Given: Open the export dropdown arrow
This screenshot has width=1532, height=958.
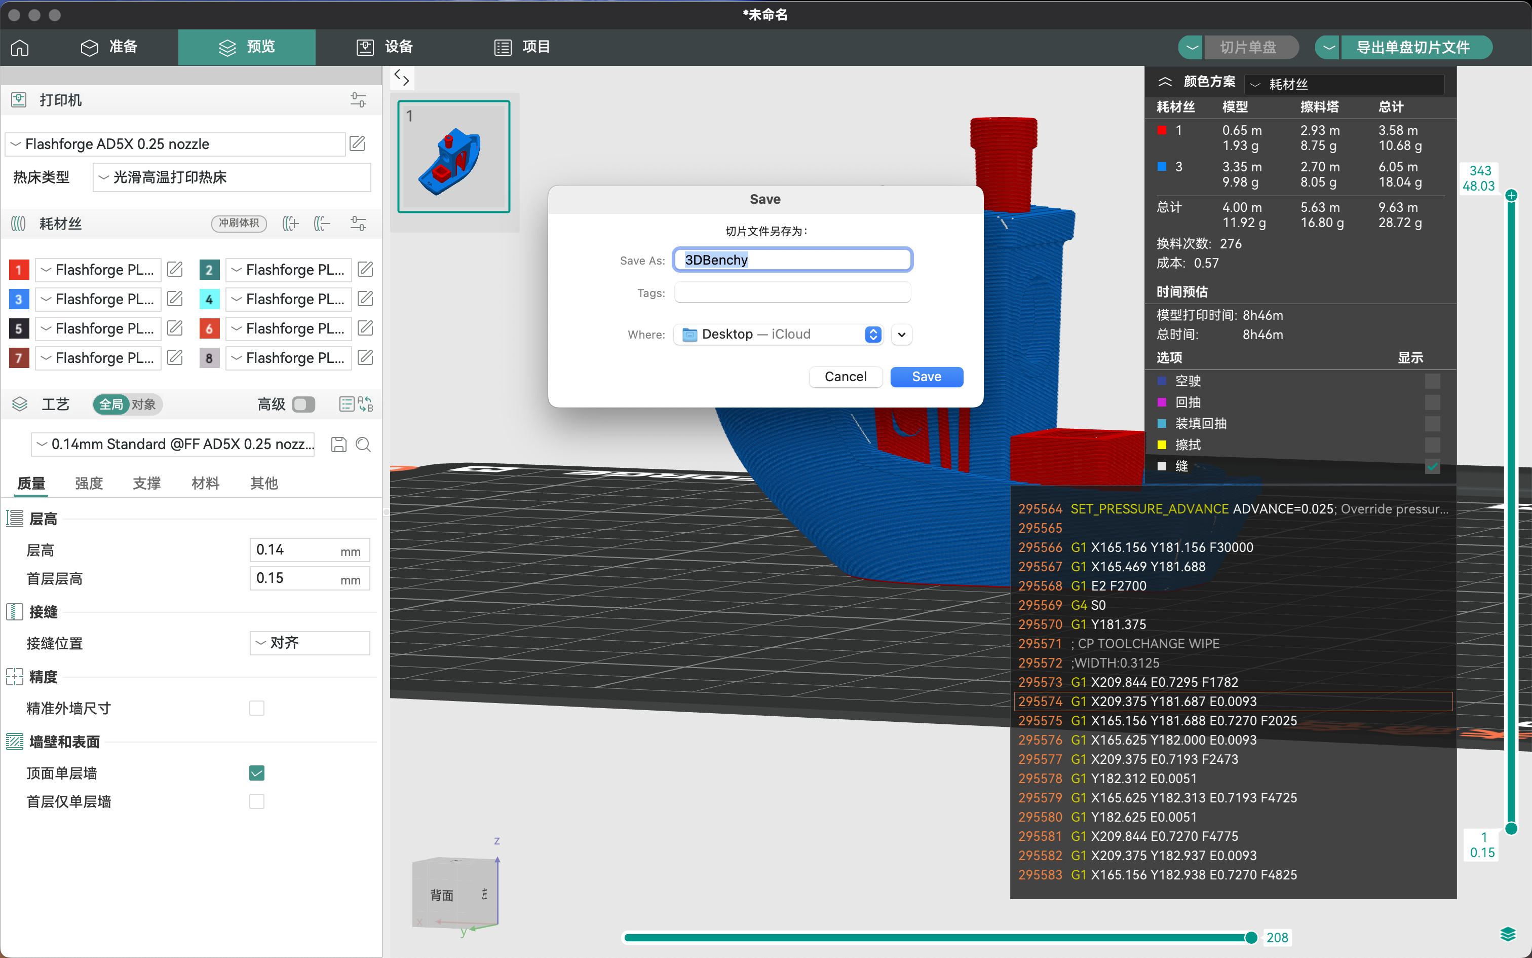Looking at the screenshot, I should (x=1328, y=48).
